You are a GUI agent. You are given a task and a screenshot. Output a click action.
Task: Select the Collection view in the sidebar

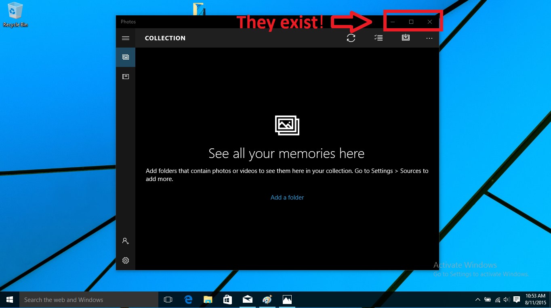(x=126, y=57)
